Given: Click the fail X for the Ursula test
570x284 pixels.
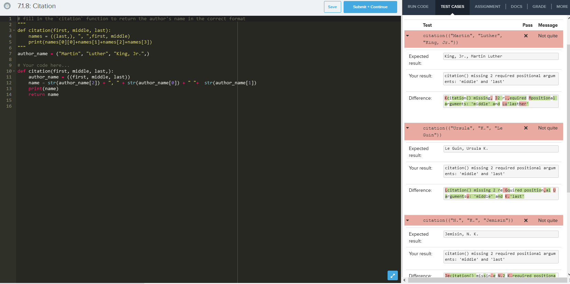Looking at the screenshot, I should coord(526,128).
